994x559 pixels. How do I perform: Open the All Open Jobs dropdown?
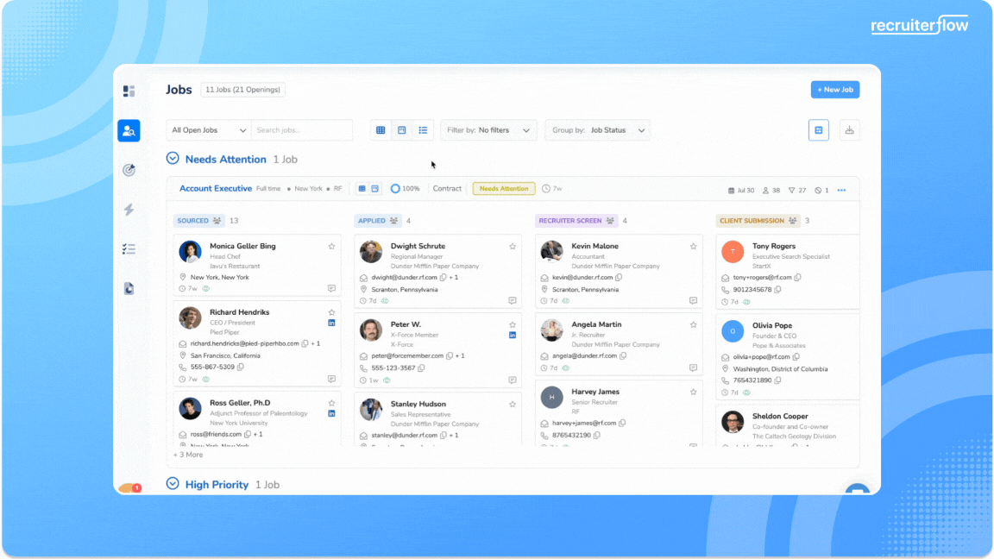(x=209, y=130)
